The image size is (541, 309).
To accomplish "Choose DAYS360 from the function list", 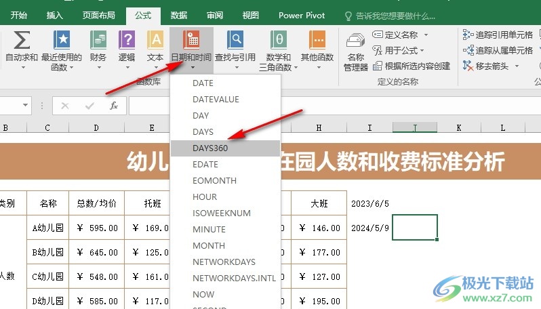I will pyautogui.click(x=226, y=148).
